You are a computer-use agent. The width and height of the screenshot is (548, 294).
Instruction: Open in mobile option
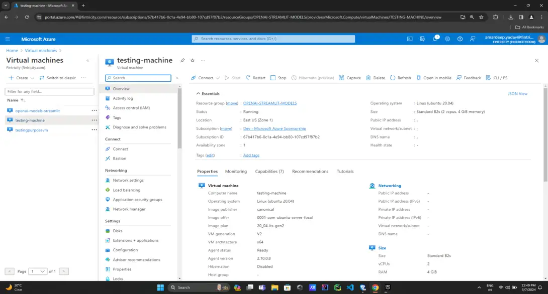434,78
